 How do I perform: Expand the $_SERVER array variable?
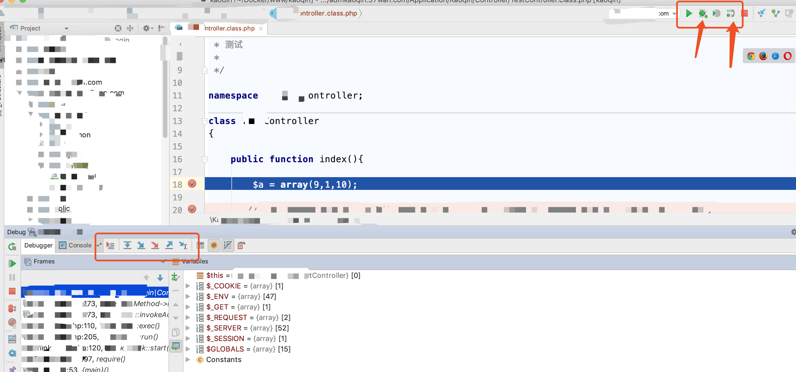(188, 328)
